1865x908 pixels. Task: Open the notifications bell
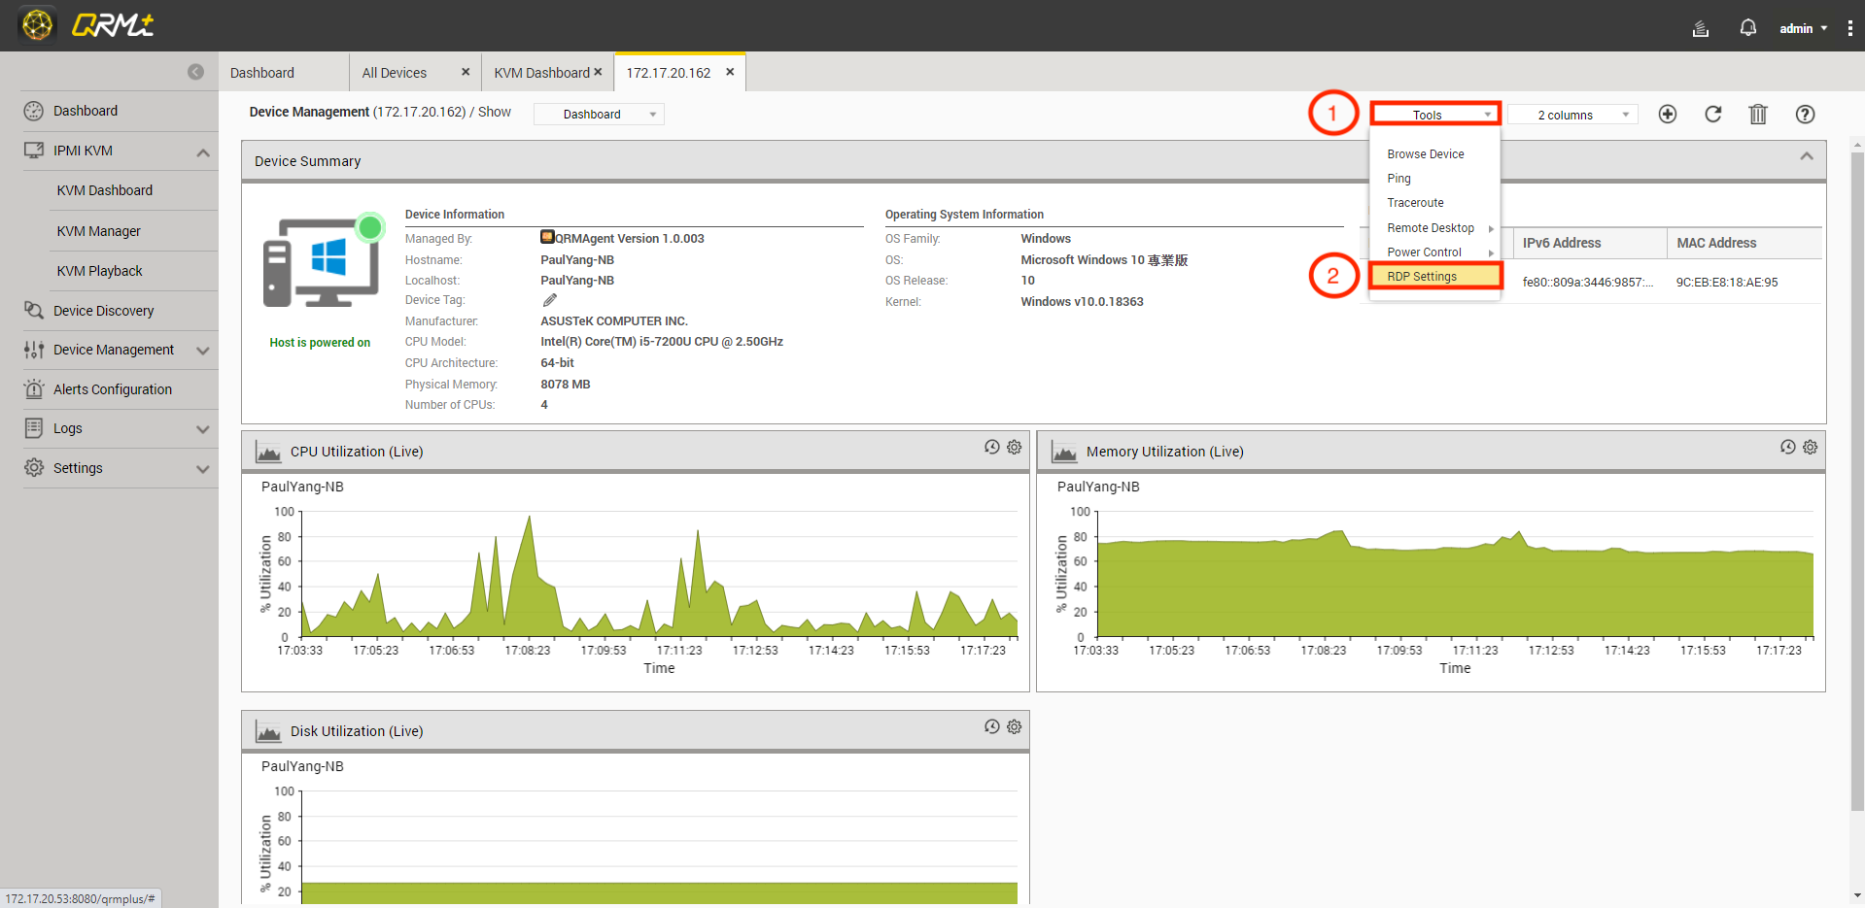(1747, 28)
